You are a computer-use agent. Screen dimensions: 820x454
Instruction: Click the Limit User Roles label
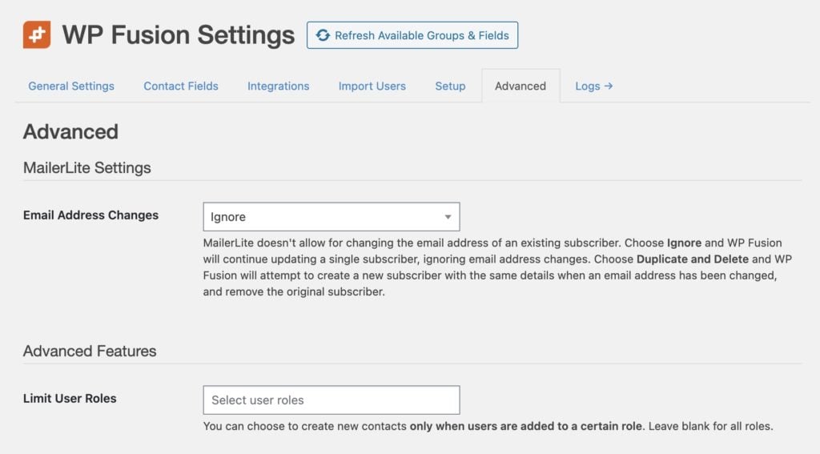(x=70, y=398)
